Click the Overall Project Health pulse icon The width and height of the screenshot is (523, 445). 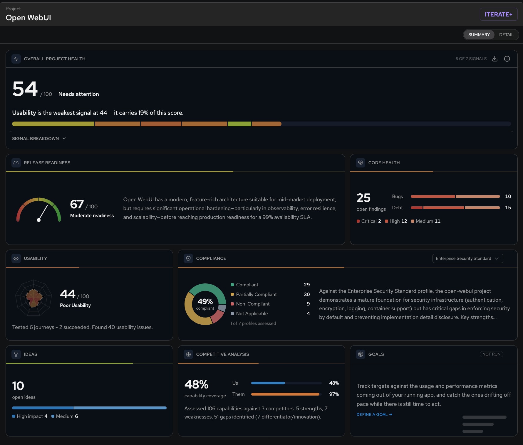point(16,59)
